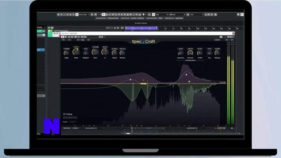Screen dimensions: 281x158
Task: Click the automation mode icon beside Cross-Over
Action: tap(77, 15)
